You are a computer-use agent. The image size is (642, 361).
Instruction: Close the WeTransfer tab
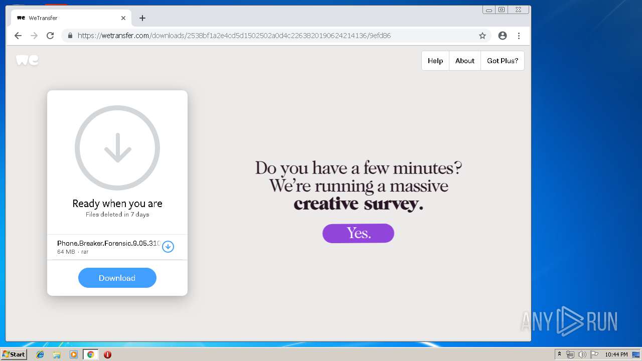tap(123, 18)
